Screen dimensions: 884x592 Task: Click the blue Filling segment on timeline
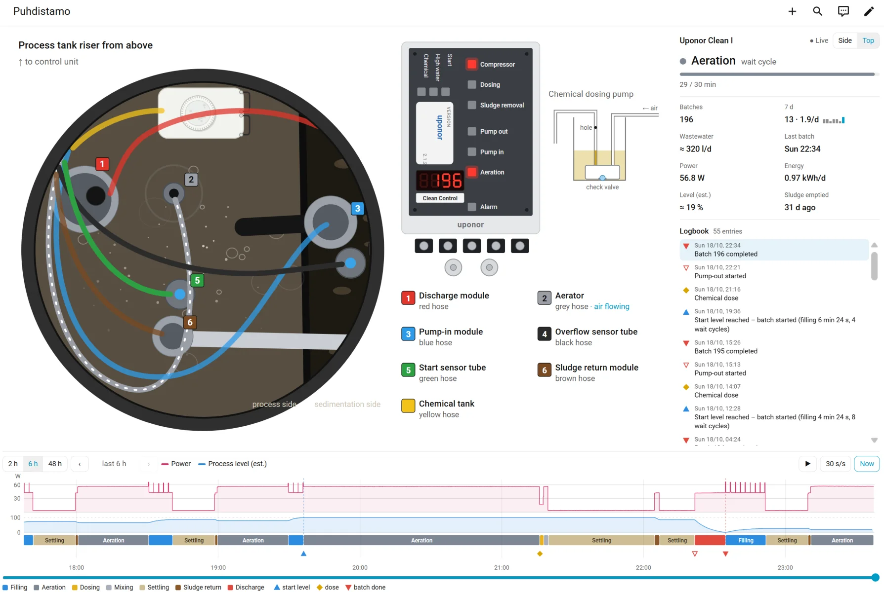(746, 540)
